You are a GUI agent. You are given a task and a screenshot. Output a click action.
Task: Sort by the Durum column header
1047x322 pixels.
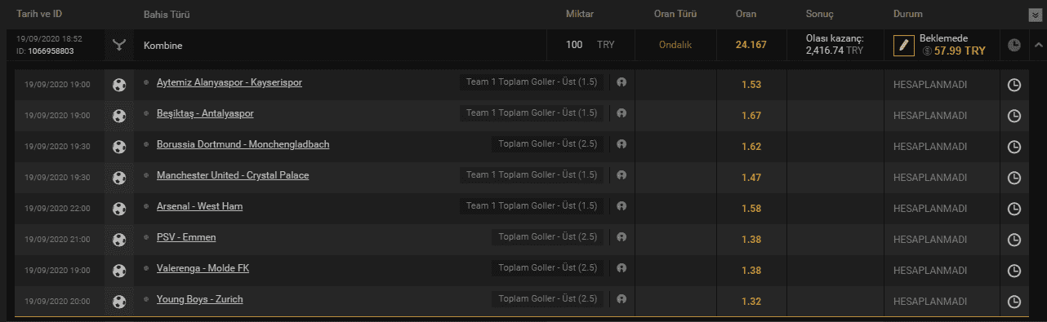pos(909,15)
